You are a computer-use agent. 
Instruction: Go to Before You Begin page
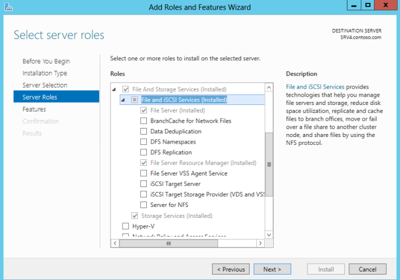(x=46, y=61)
